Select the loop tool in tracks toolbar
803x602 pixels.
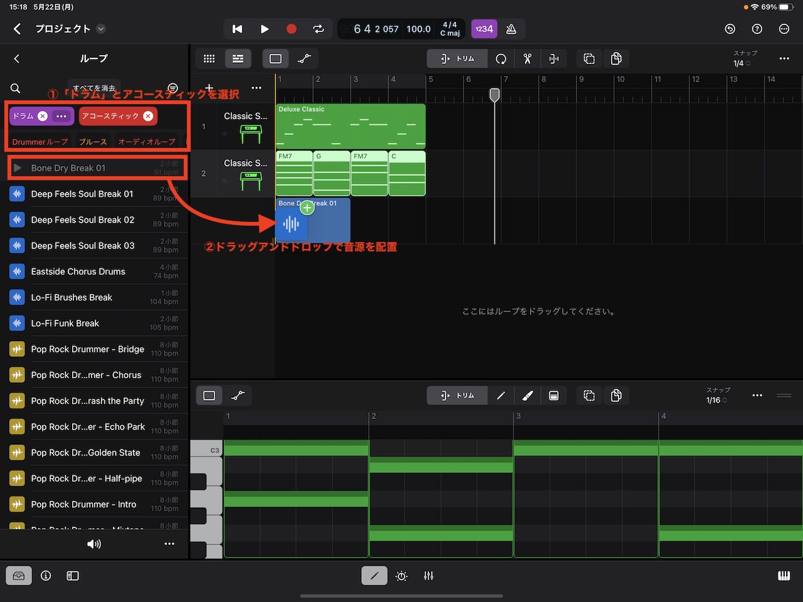pyautogui.click(x=501, y=58)
